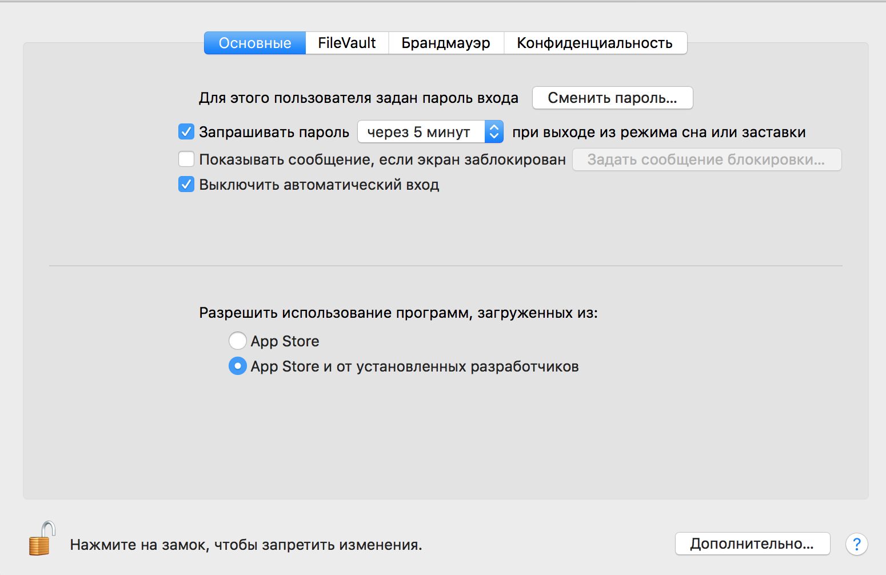
Task: Toggle the Запрашивать пароль checkbox
Action: tap(186, 132)
